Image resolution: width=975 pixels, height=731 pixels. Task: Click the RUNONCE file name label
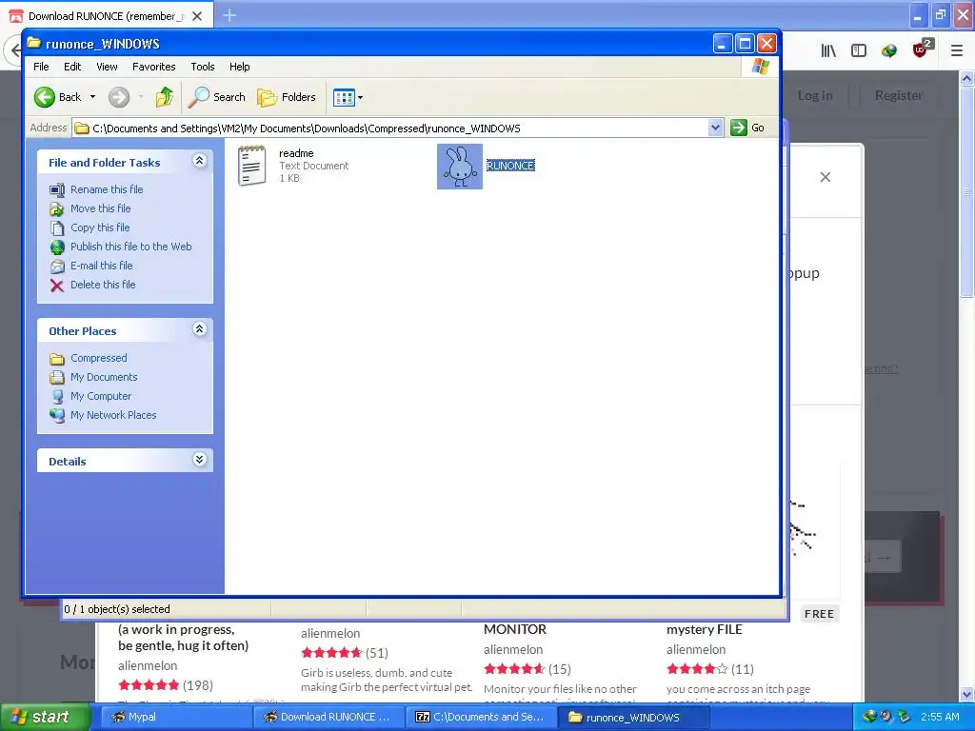(x=510, y=166)
